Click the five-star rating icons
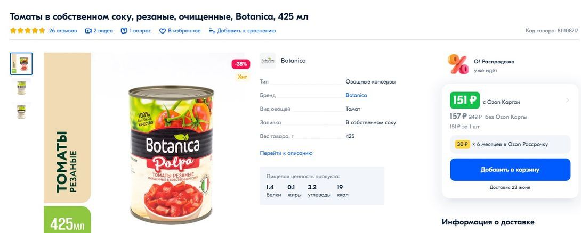 (28, 31)
